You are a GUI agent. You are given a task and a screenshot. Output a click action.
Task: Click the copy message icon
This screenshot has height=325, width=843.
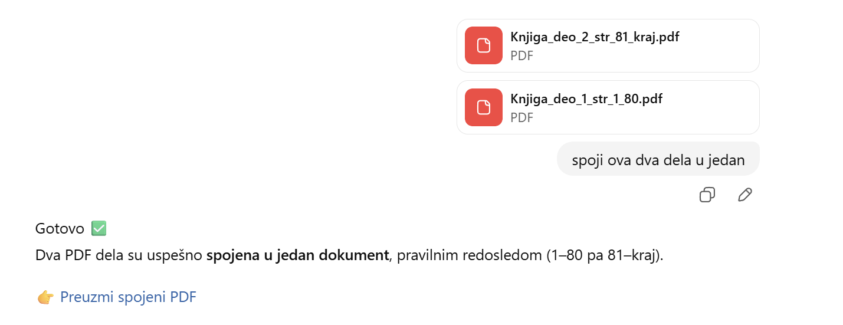[x=707, y=195]
